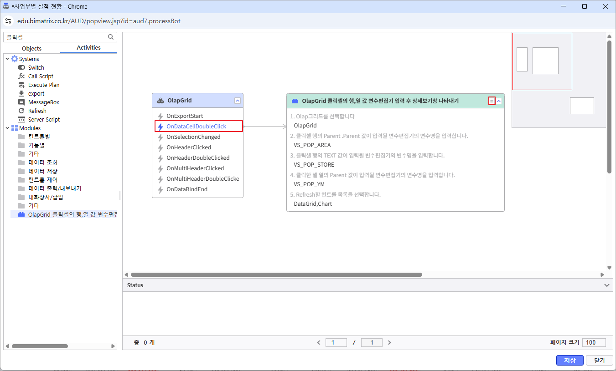Go to the previous page arrow
This screenshot has height=371, width=616.
(x=319, y=342)
